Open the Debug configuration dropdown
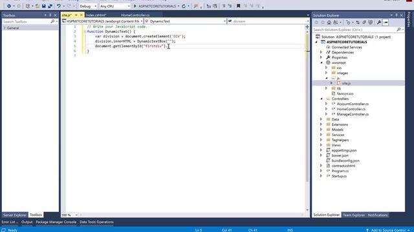This screenshot has width=414, height=232. click(88, 6)
